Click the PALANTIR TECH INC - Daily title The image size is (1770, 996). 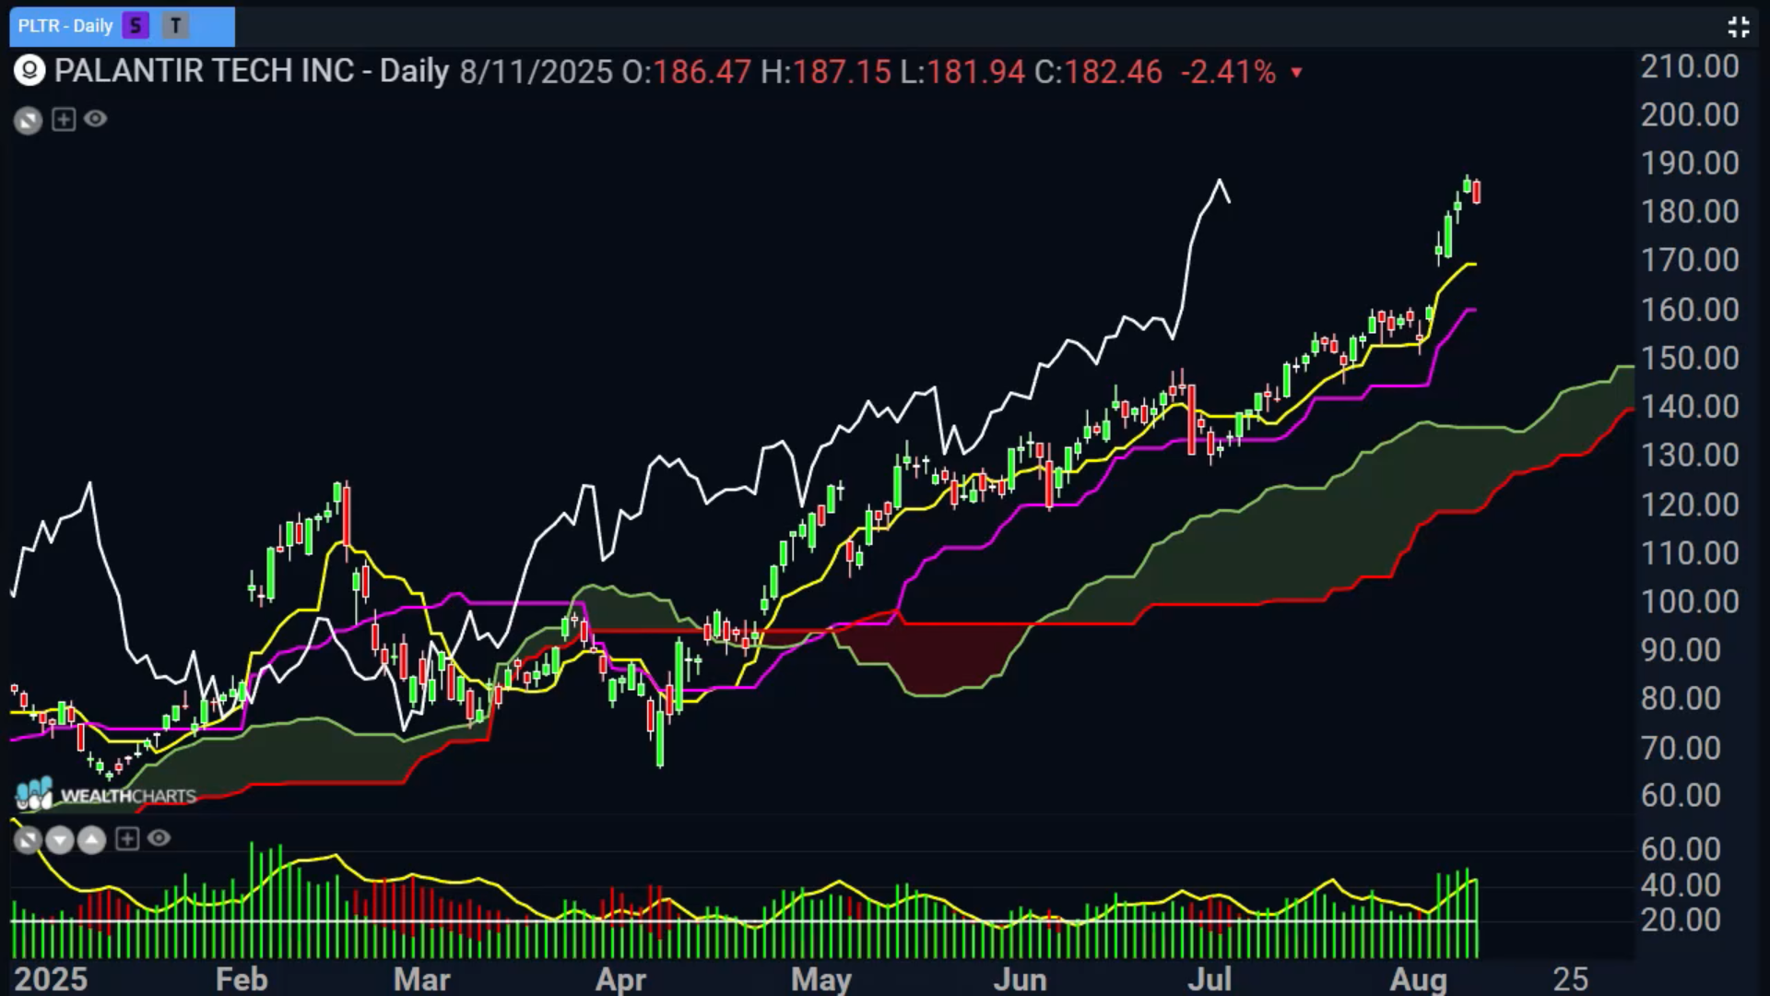click(252, 71)
